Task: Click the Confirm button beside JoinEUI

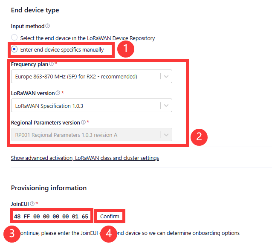Action: point(110,216)
